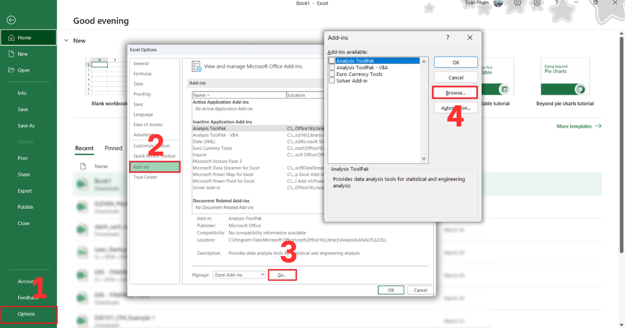This screenshot has width=625, height=328.
Task: Click the Browse... button
Action: (x=455, y=93)
